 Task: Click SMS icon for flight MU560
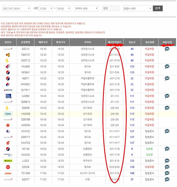(x=167, y=66)
